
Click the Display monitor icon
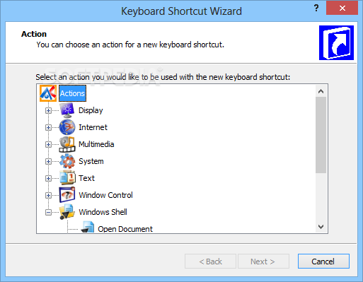coord(67,110)
